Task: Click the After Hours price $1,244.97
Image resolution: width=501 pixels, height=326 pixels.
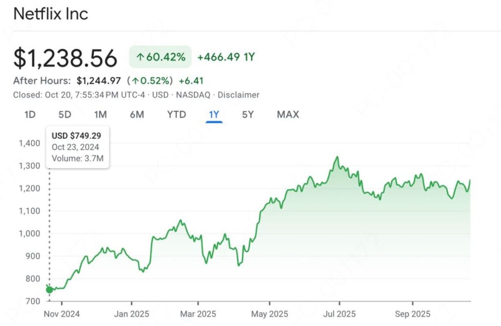Action: click(99, 81)
